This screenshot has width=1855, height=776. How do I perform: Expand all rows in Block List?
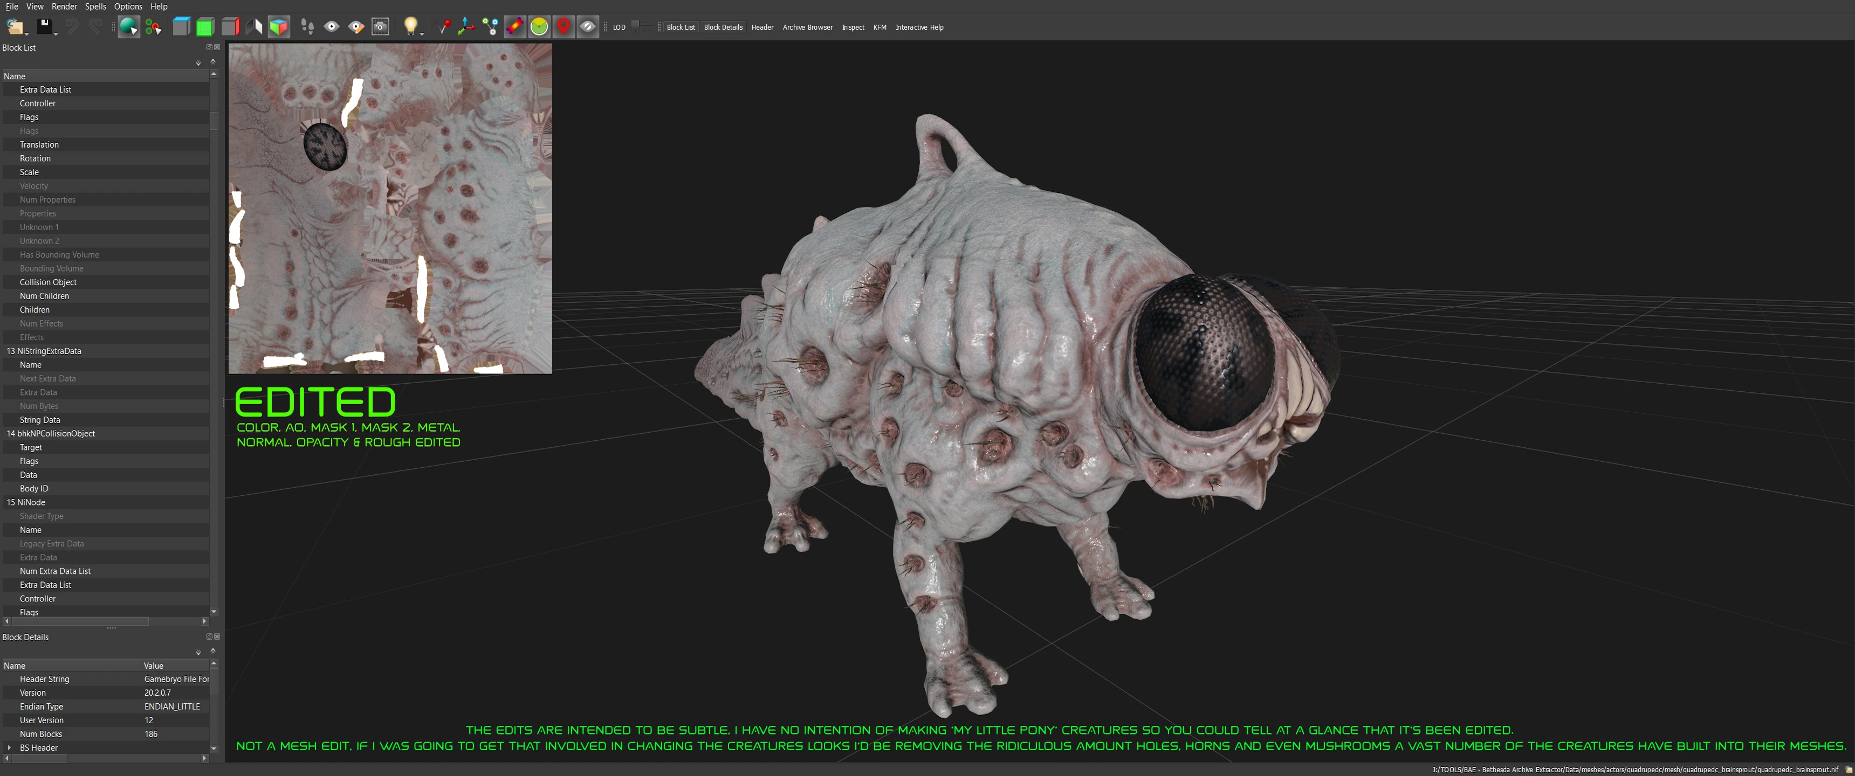[x=198, y=64]
